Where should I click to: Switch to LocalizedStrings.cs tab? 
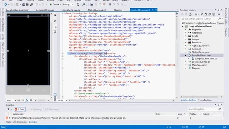(x=45, y=10)
